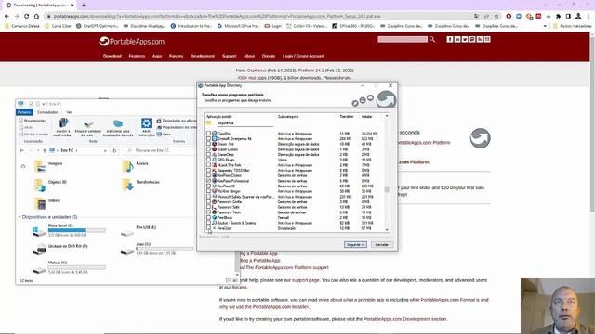Open Disco Local (C:) drive in Explorer
This screenshot has height=334, width=595.
69,230
